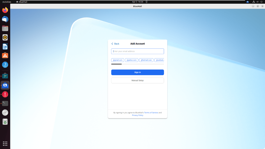Screen dimensions: 265x149
Task: Open Rhythmbox music player in dock
Action: tap(5, 38)
